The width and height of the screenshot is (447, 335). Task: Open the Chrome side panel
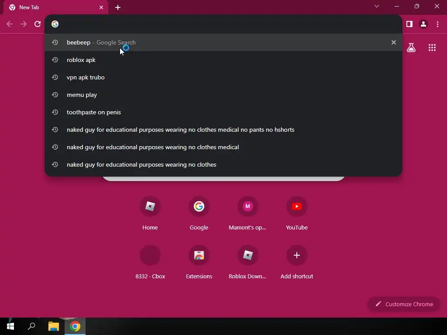click(x=409, y=24)
